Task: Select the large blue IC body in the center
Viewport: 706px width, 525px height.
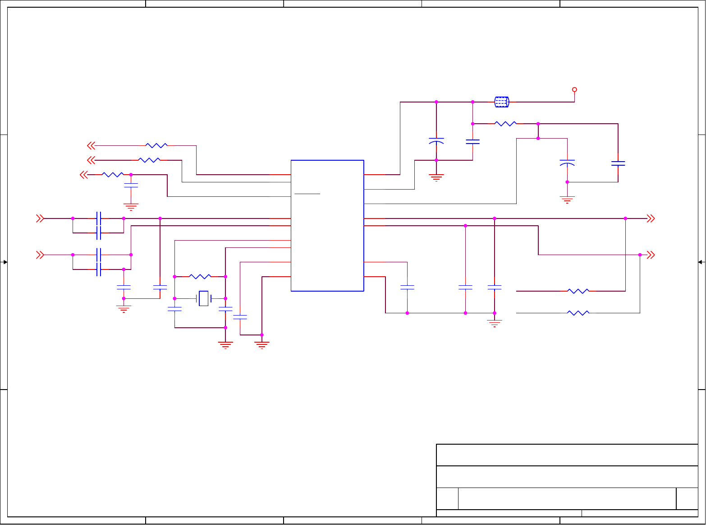Action: tap(327, 226)
